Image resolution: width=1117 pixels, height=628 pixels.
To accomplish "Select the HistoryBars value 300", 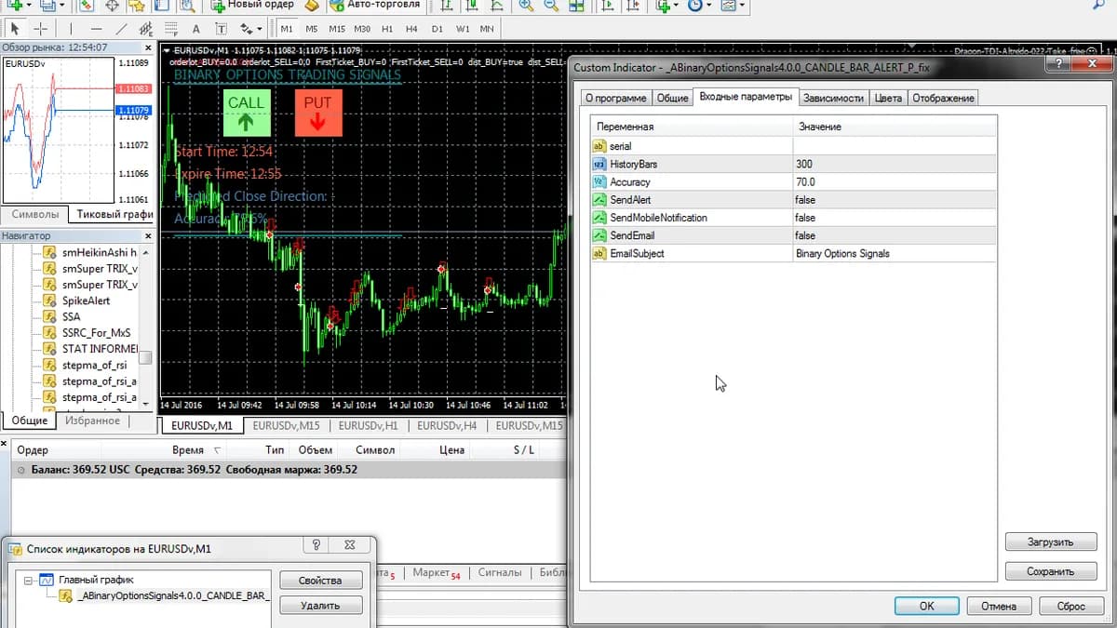I will tap(895, 164).
